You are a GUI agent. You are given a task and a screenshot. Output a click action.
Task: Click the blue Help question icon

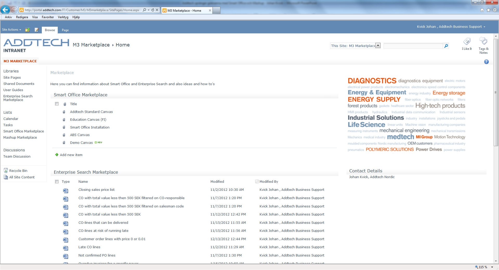click(x=486, y=62)
